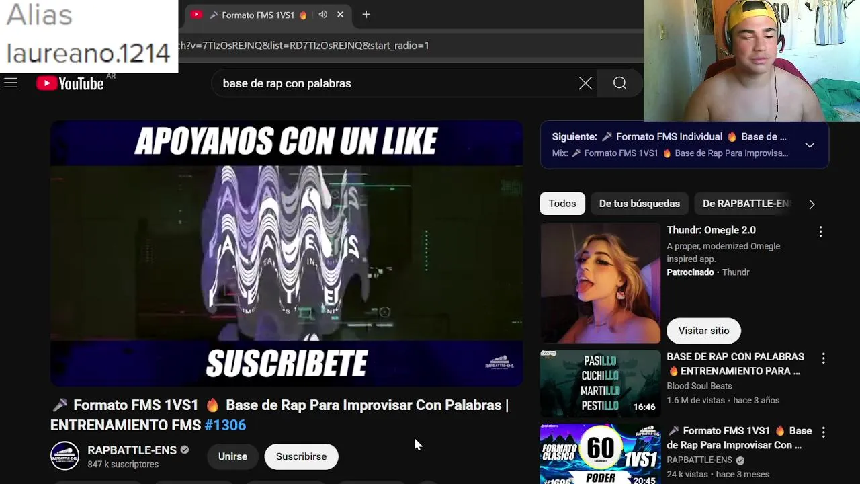Click the #1306 hashtag link
Image resolution: width=860 pixels, height=484 pixels.
pos(225,425)
